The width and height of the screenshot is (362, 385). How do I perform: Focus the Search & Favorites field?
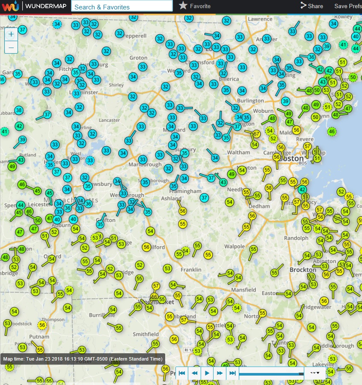click(122, 6)
